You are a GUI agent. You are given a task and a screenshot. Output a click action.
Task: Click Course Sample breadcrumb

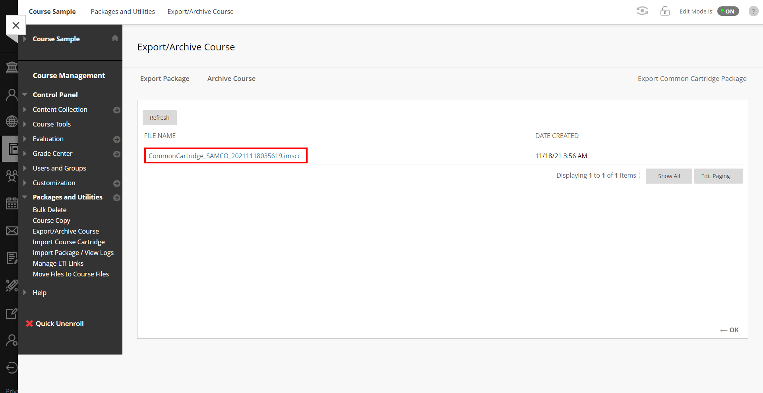(x=52, y=12)
